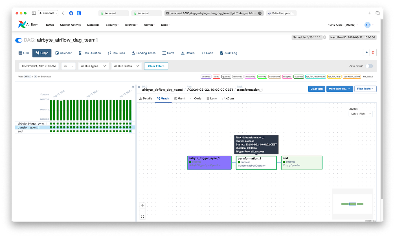Viewport: 395px width, 237px height.
Task: Open a new browser tab with plus
Action: [370, 13]
